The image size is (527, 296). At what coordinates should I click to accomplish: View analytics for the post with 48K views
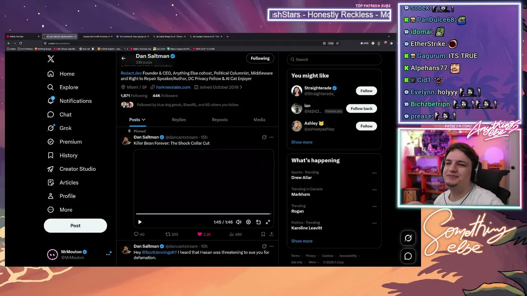236,234
